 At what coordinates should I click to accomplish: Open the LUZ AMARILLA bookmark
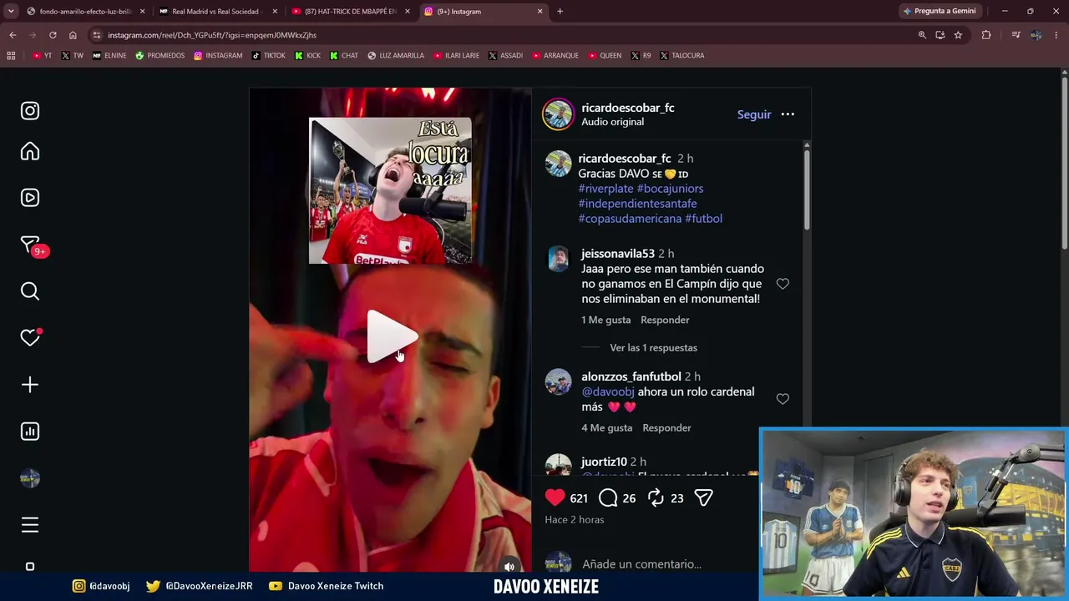click(396, 56)
